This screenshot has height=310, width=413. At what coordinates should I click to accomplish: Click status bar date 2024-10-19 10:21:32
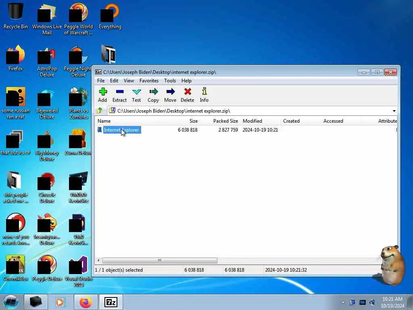[x=286, y=270]
